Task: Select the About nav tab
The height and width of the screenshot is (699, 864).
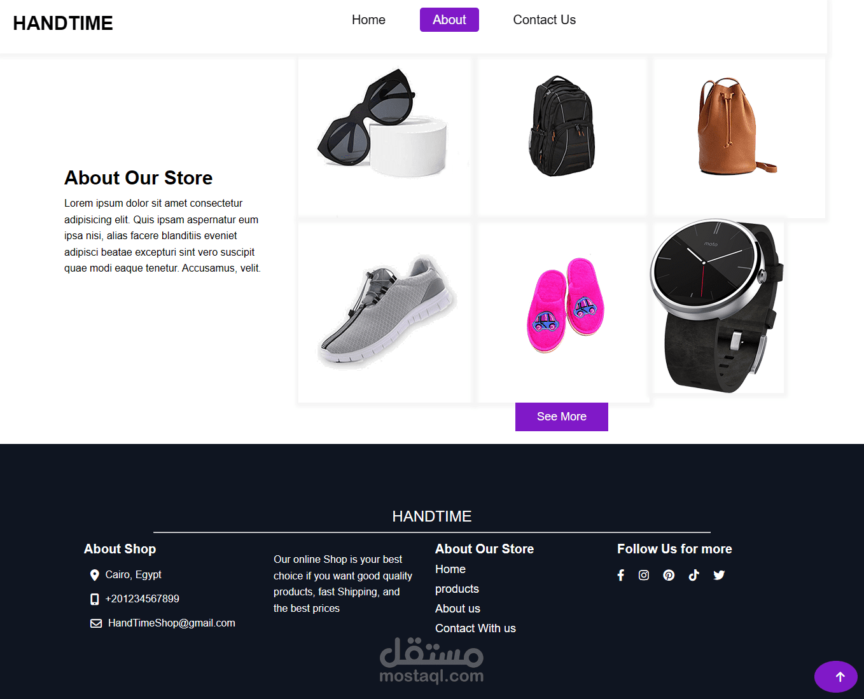Action: pos(449,20)
